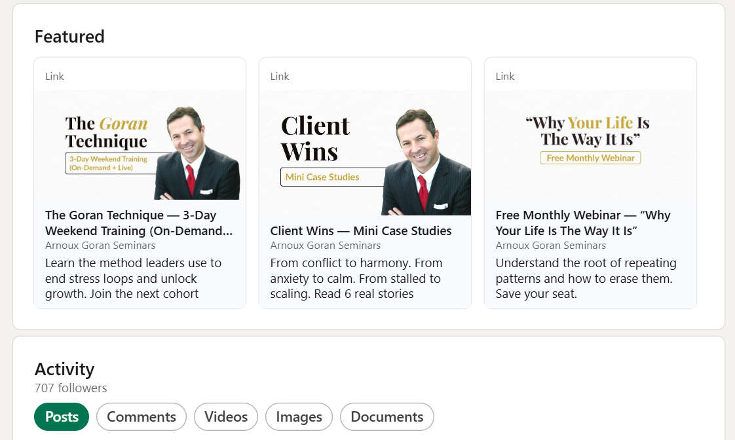
Task: Switch to the Videos activity filter
Action: tap(226, 416)
